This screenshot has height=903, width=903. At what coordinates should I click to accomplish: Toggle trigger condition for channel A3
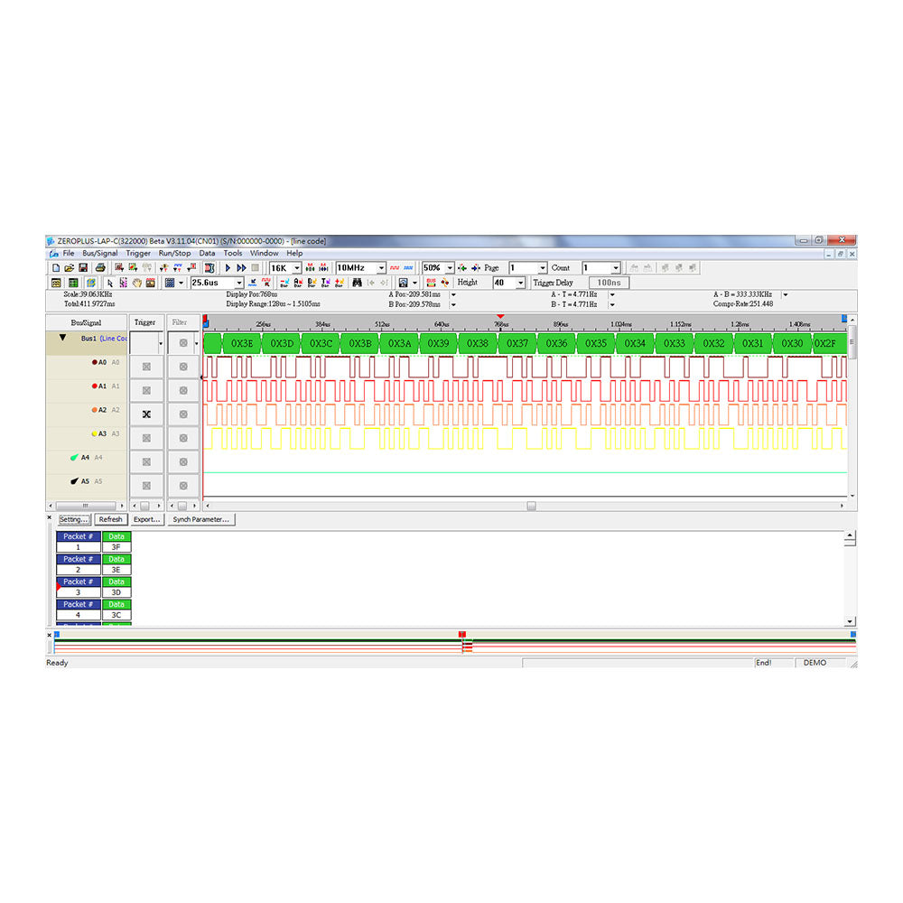146,438
